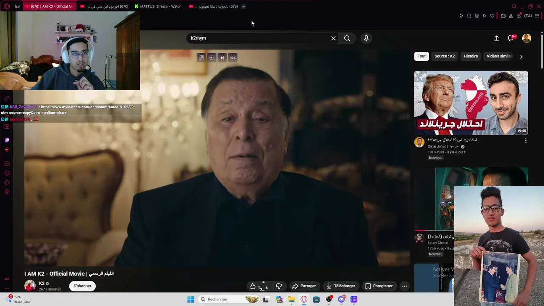Open the myinstants.com chat link
This screenshot has height=306, width=544.
click(x=67, y=110)
